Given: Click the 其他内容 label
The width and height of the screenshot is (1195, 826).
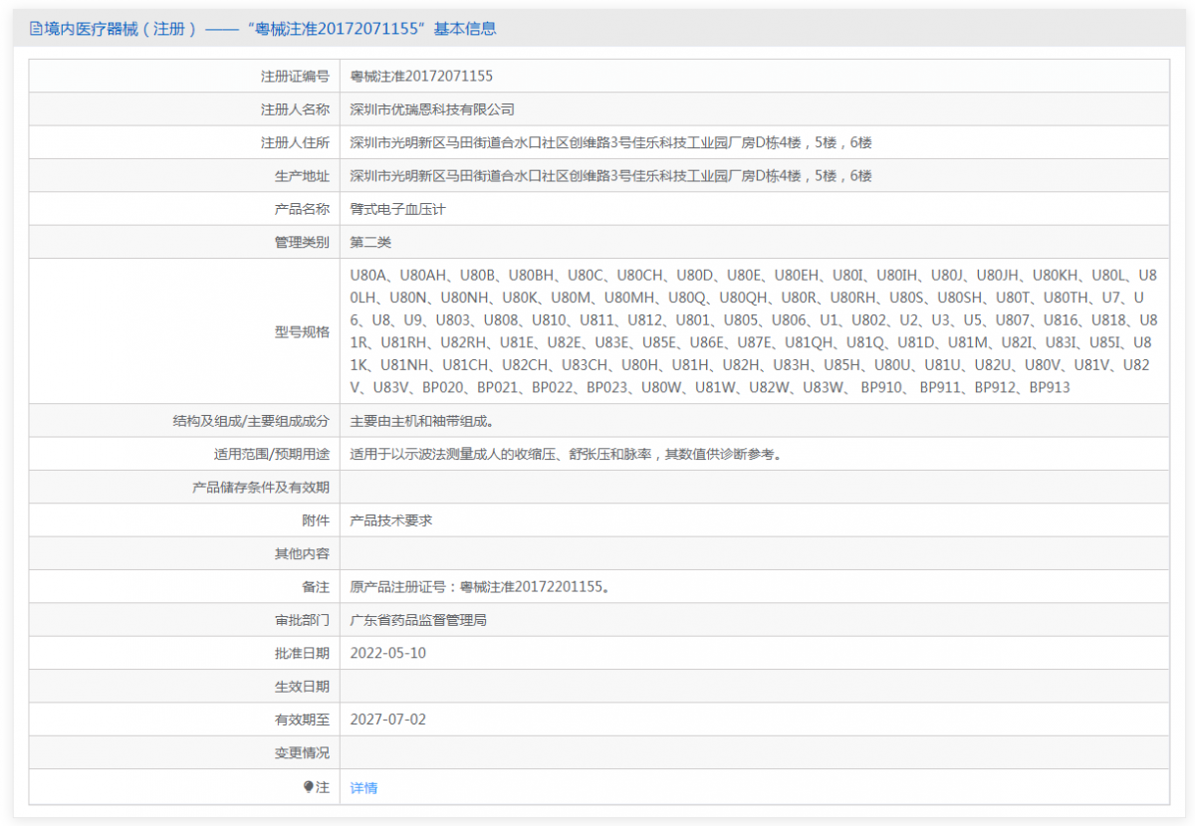Looking at the screenshot, I should pos(302,553).
